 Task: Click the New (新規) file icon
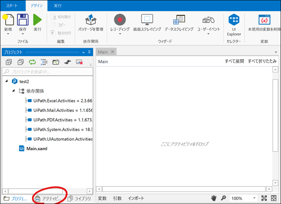(8, 20)
